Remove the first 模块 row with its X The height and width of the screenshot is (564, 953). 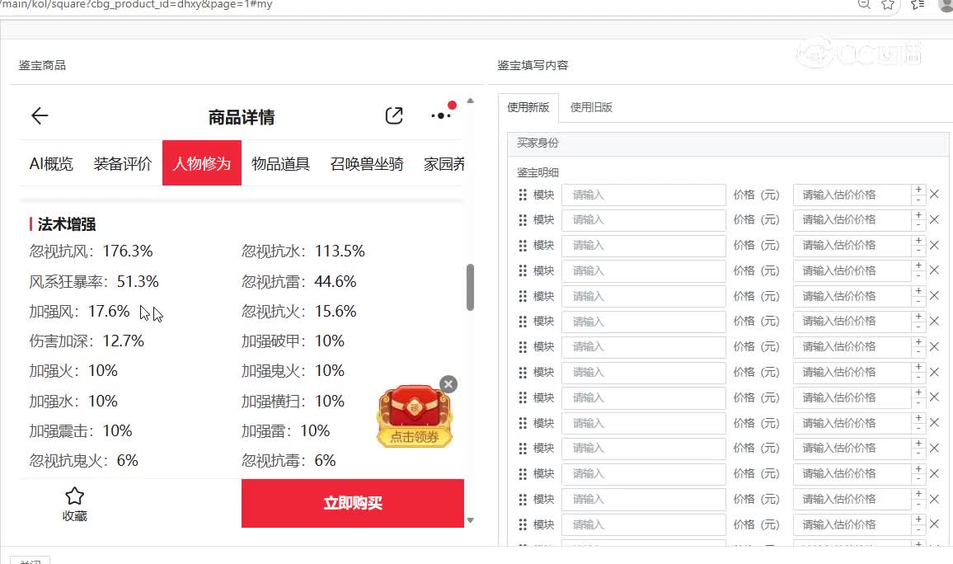click(935, 194)
